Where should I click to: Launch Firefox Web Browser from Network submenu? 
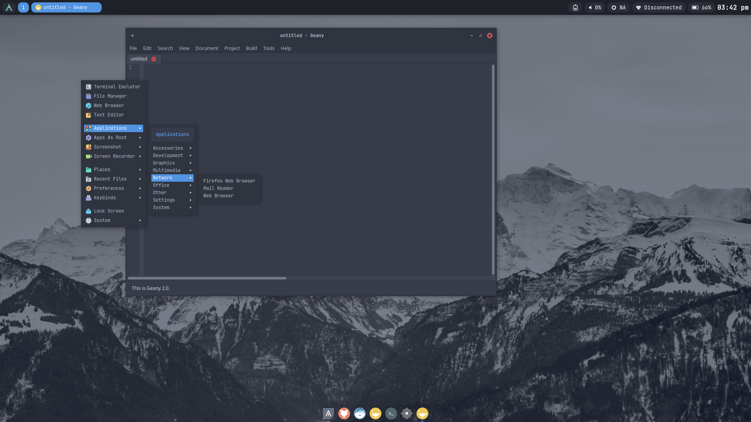click(229, 181)
